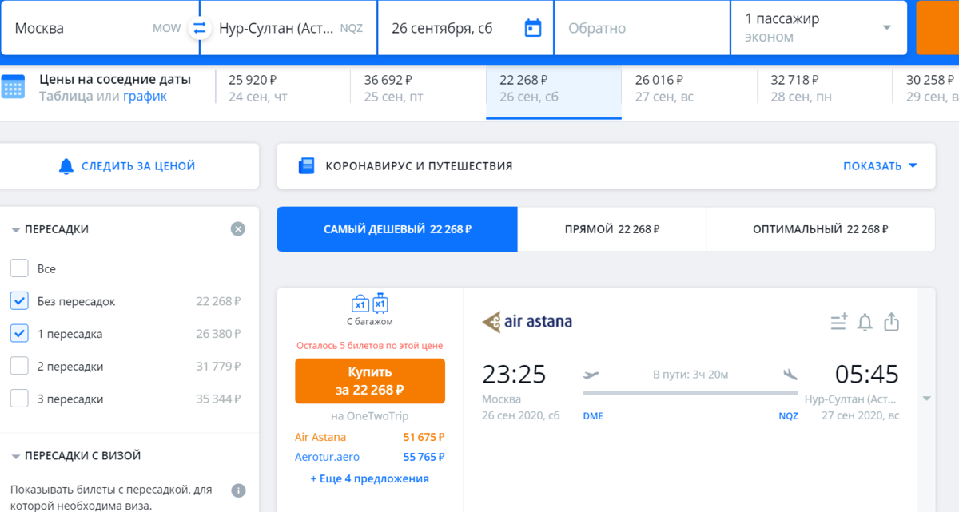Click the Осталось 5 билетов notice
Viewport: 959px width, 512px height.
370,346
